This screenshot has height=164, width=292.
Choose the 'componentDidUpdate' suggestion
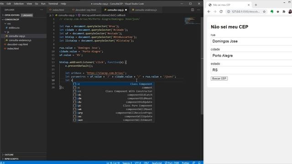[x=114, y=102]
